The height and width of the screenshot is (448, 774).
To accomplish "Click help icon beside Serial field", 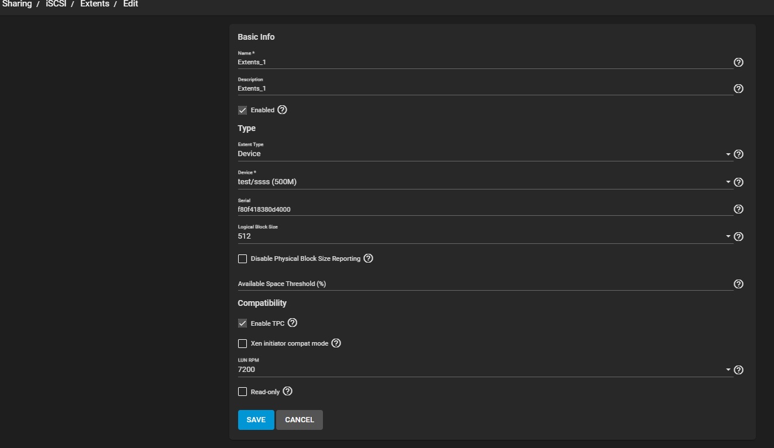I will click(x=738, y=209).
